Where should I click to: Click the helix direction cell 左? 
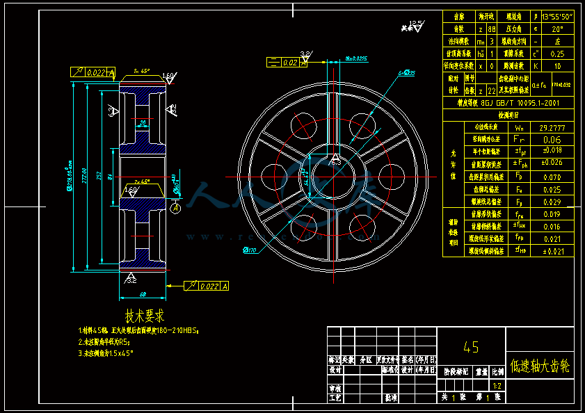[x=557, y=42]
